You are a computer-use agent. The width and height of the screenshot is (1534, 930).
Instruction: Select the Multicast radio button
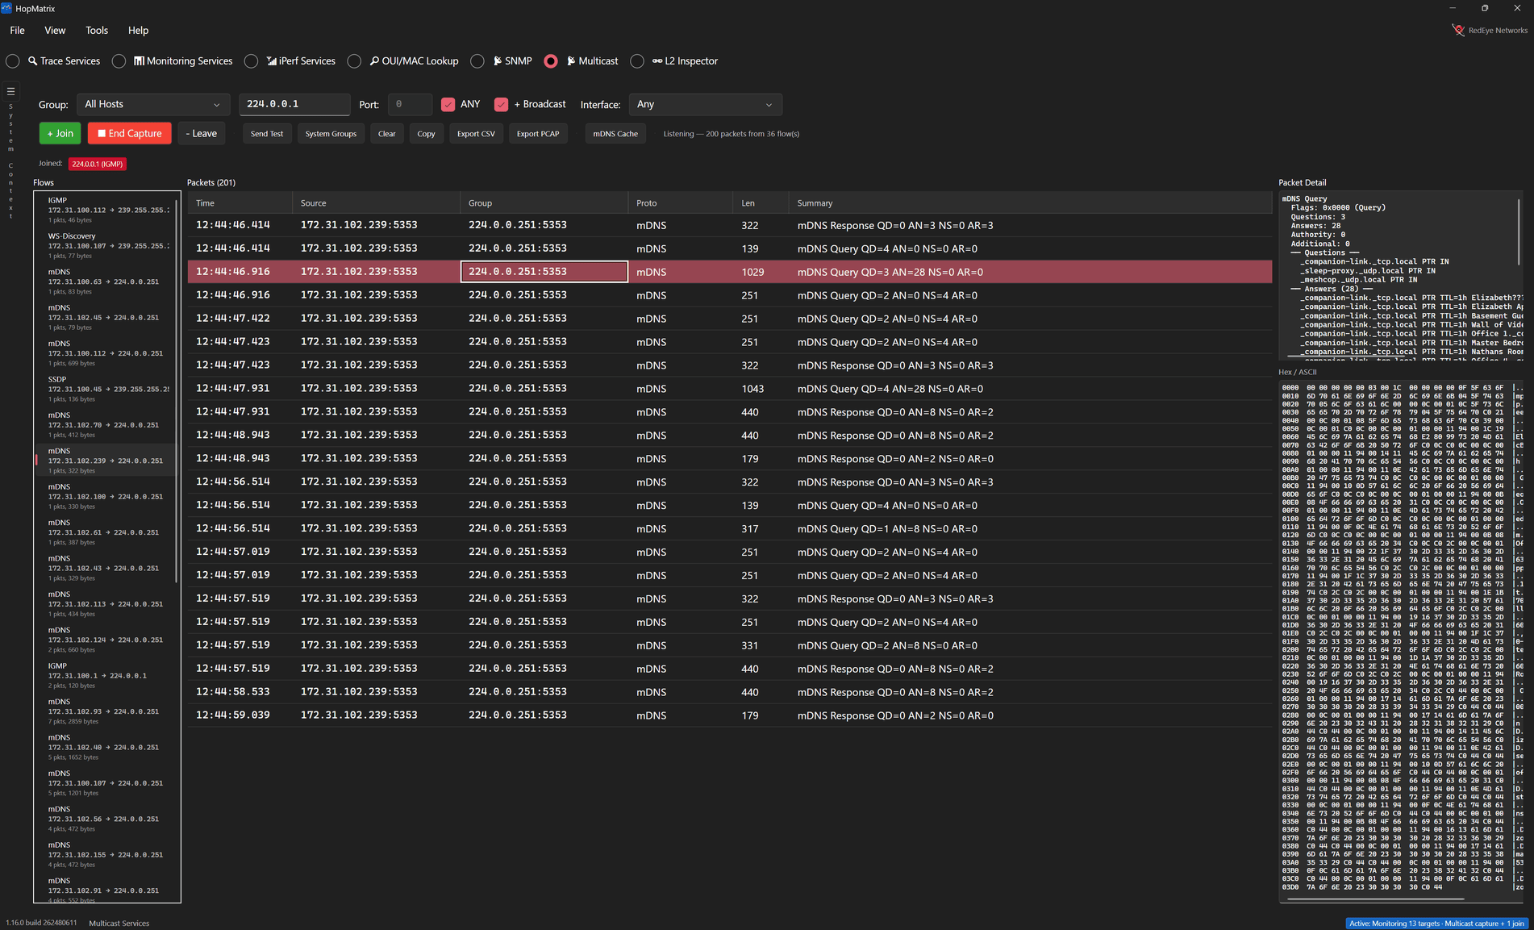pos(551,61)
